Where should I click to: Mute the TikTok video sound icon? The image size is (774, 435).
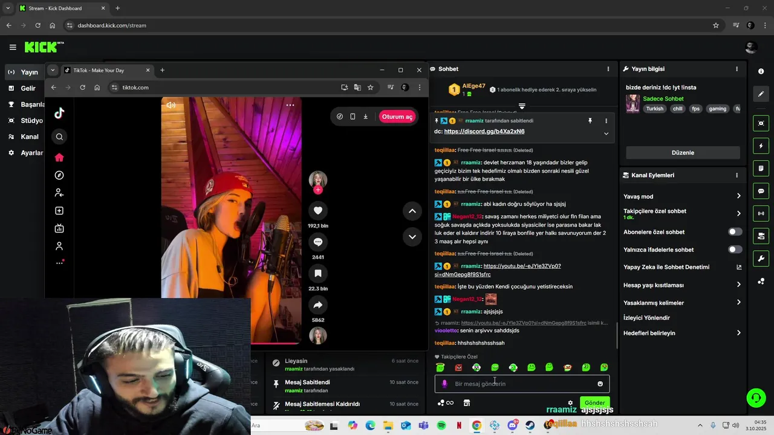click(x=171, y=105)
